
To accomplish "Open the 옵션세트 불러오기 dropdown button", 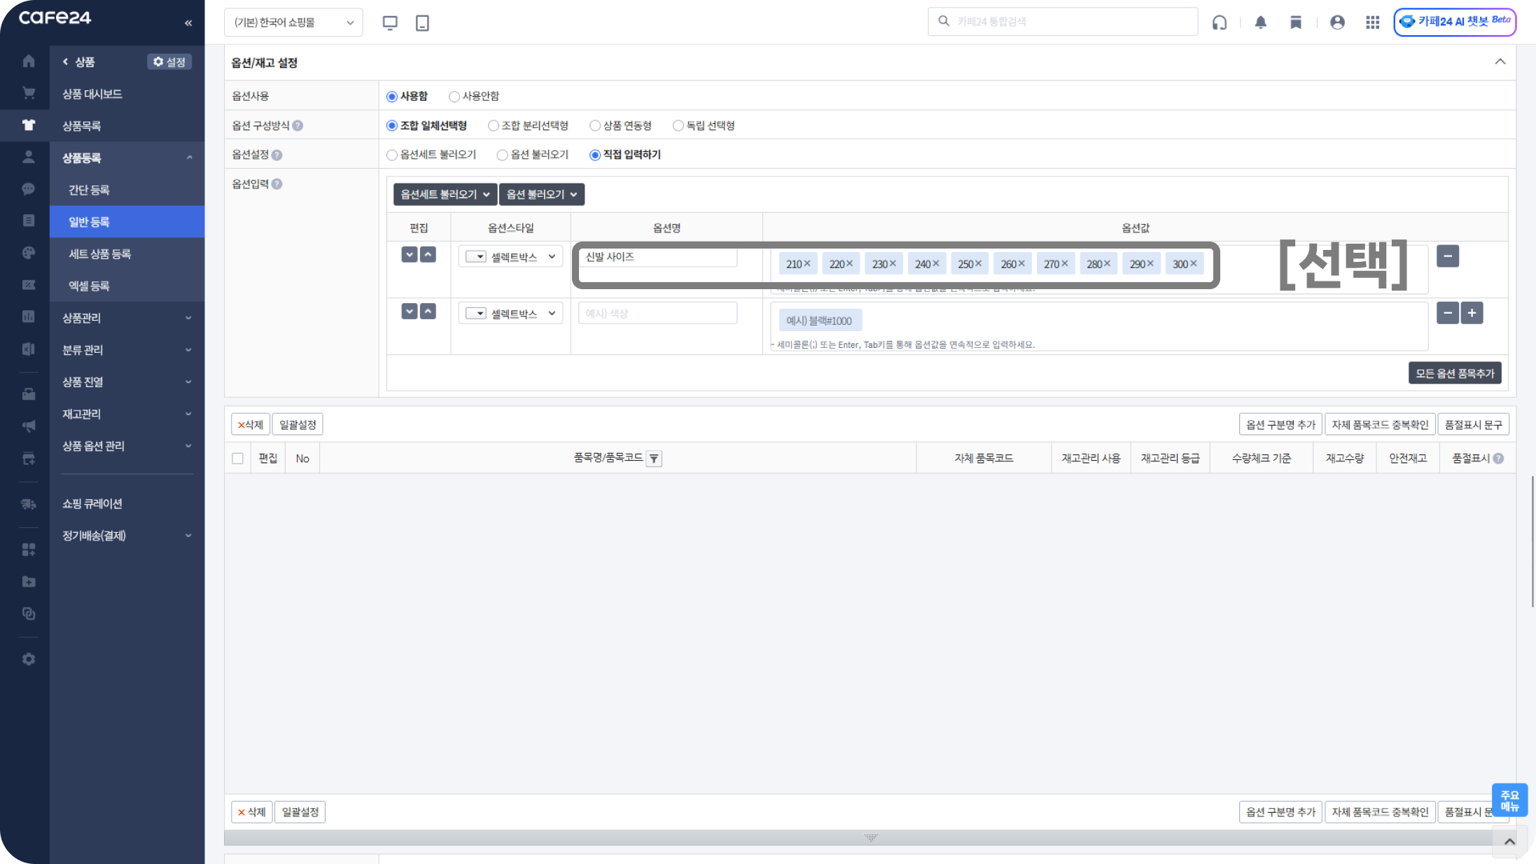I will [x=445, y=195].
